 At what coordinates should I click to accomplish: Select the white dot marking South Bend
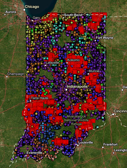(x=64, y=18)
